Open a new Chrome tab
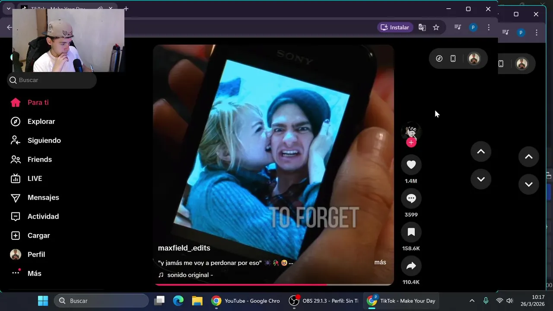This screenshot has height=311, width=553. [x=126, y=9]
